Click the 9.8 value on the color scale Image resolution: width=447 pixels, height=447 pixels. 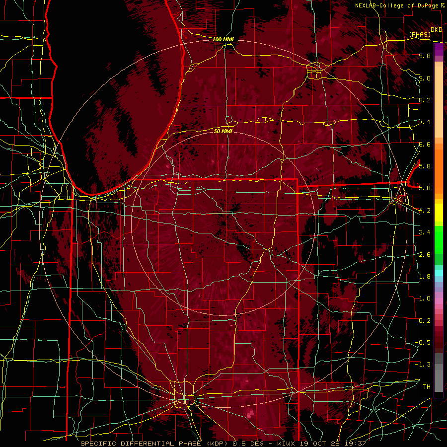click(x=425, y=56)
